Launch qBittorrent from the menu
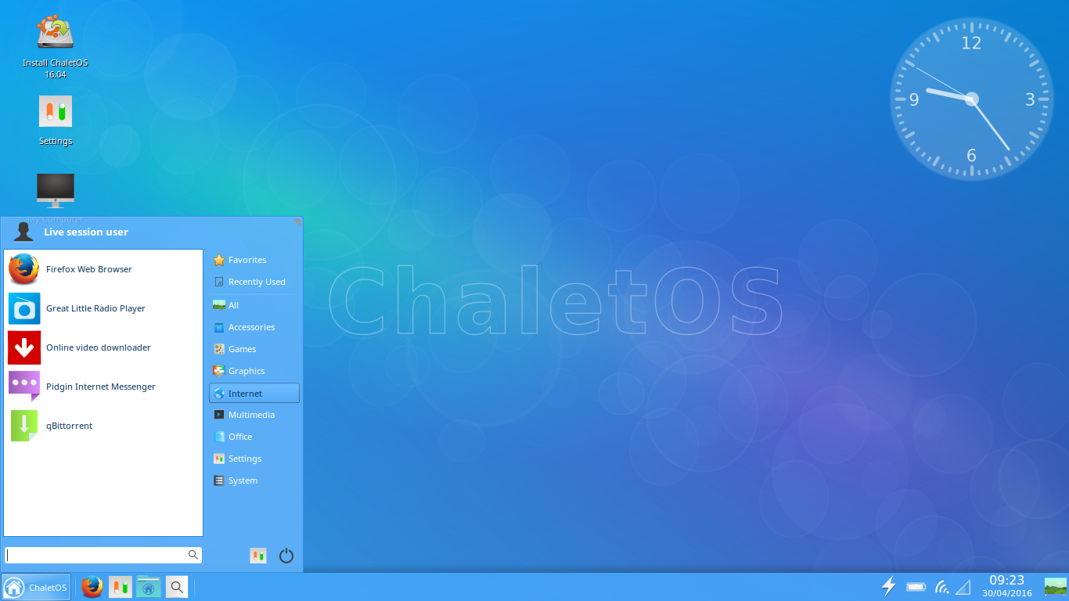Image resolution: width=1069 pixels, height=601 pixels. (103, 426)
